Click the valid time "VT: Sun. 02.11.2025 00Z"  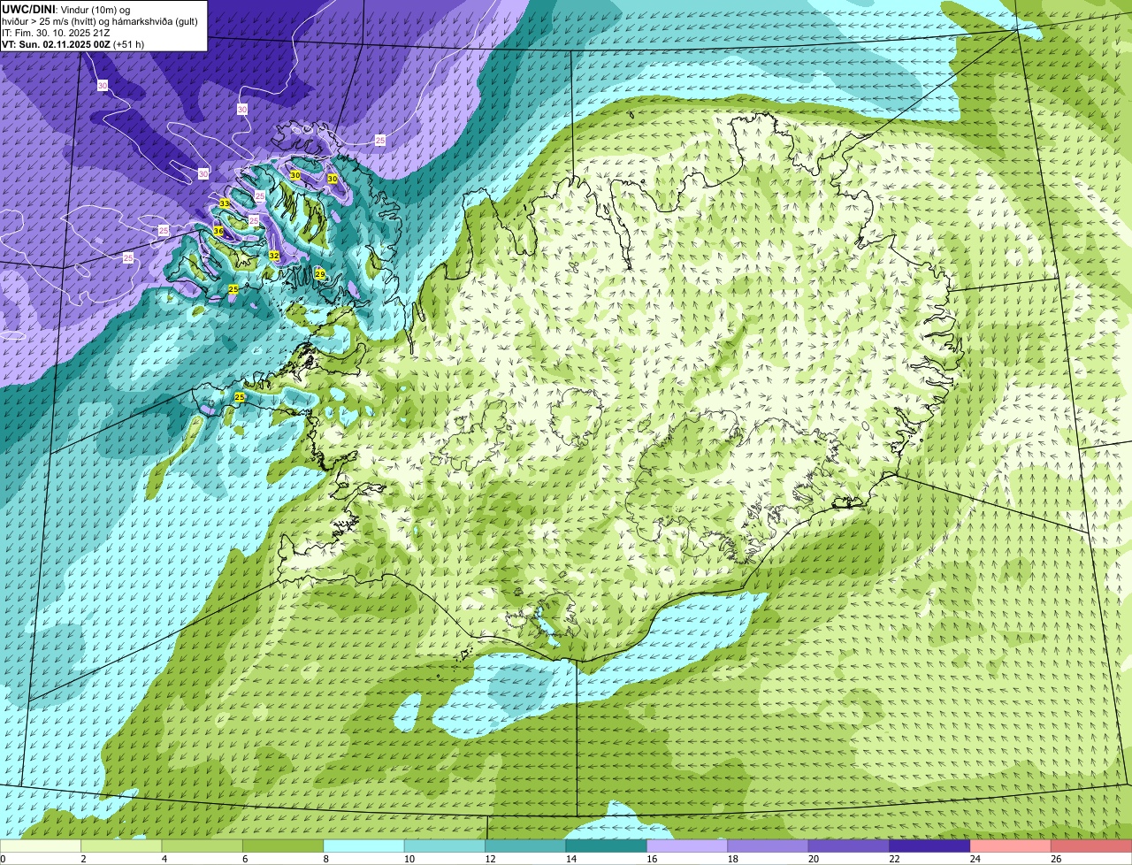click(x=56, y=44)
